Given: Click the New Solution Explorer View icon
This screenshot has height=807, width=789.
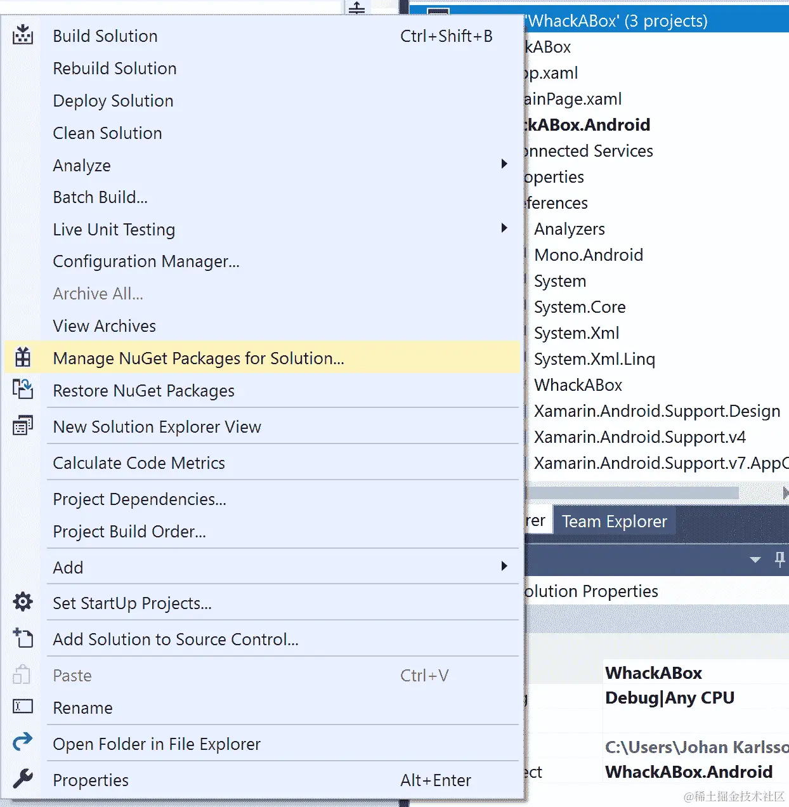Looking at the screenshot, I should [23, 426].
